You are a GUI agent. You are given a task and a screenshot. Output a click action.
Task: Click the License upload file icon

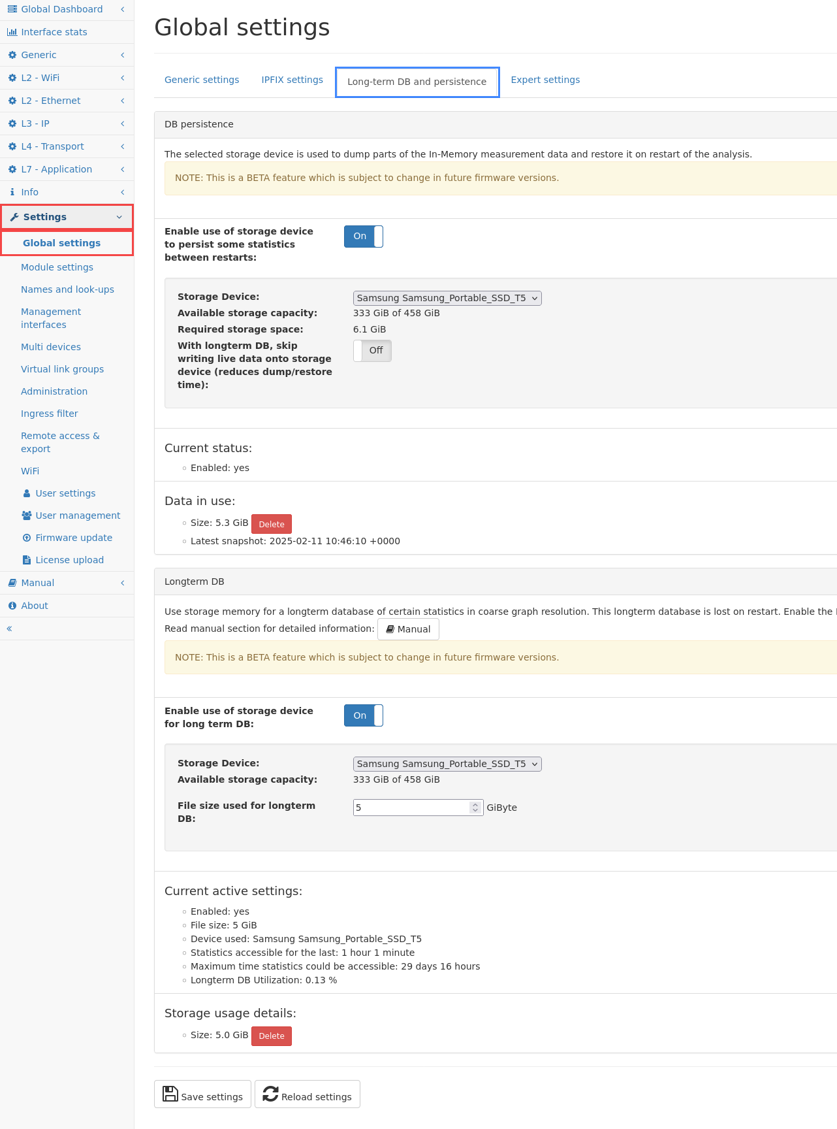pyautogui.click(x=27, y=560)
